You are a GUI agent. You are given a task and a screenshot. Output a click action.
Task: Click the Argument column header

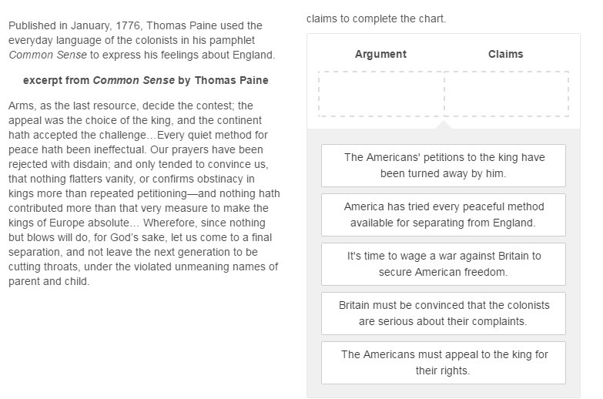380,54
